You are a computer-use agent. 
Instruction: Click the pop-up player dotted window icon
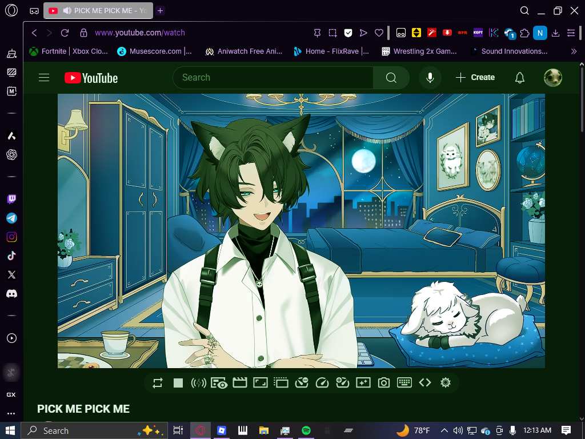(x=281, y=382)
